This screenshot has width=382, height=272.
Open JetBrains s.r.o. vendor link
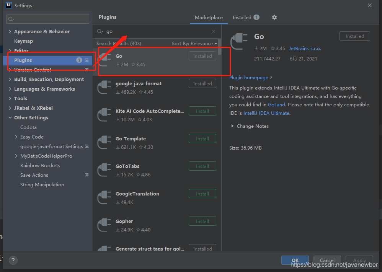pyautogui.click(x=305, y=49)
